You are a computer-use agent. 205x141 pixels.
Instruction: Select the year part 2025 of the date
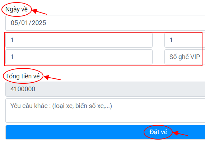click(x=39, y=23)
